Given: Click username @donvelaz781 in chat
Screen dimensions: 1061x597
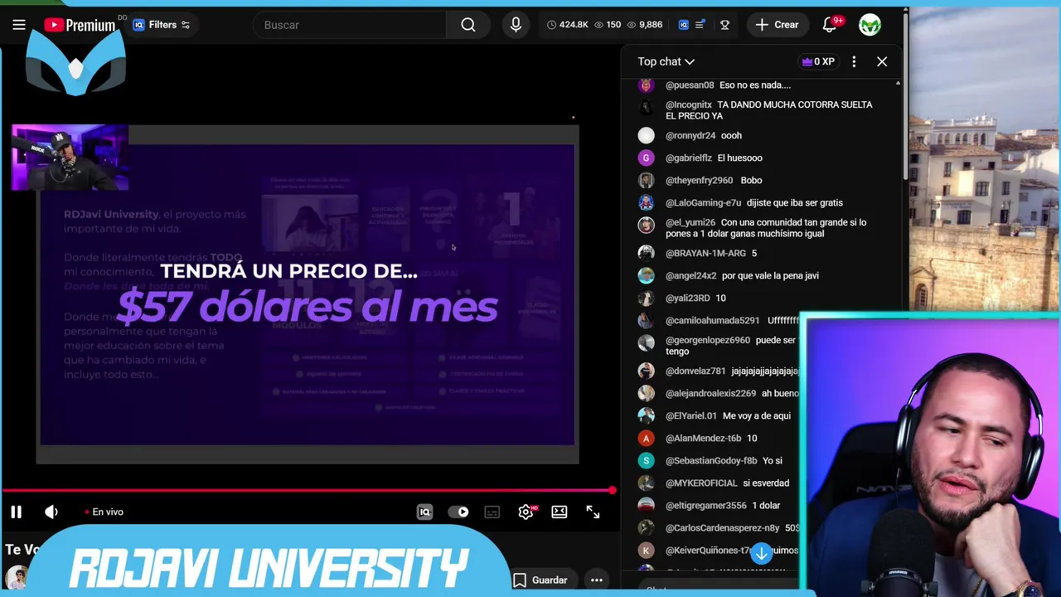Looking at the screenshot, I should point(695,371).
